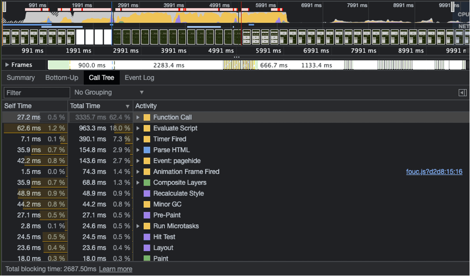The height and width of the screenshot is (276, 470).
Task: Click the green Paint category icon
Action: pyautogui.click(x=147, y=258)
